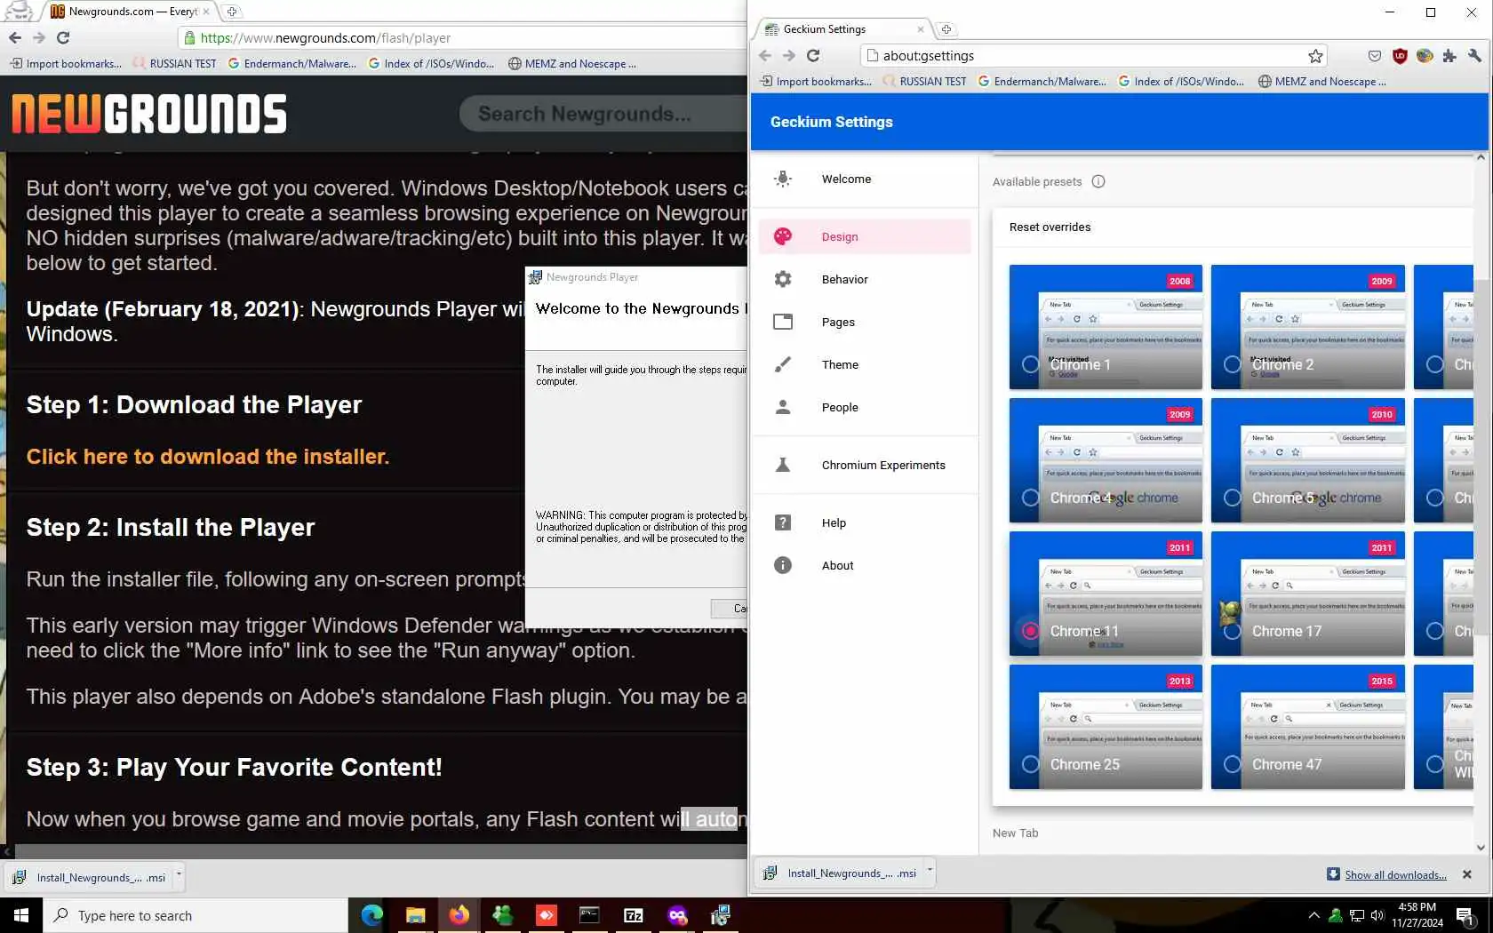Open the terminal icon on the taskbar
The image size is (1493, 933).
coord(589,915)
